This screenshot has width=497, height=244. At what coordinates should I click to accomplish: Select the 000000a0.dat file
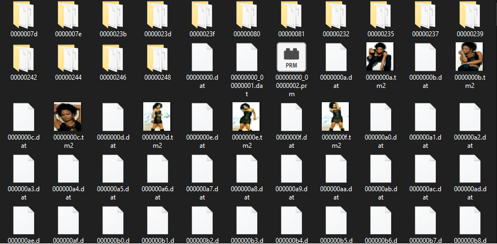pyautogui.click(x=380, y=115)
